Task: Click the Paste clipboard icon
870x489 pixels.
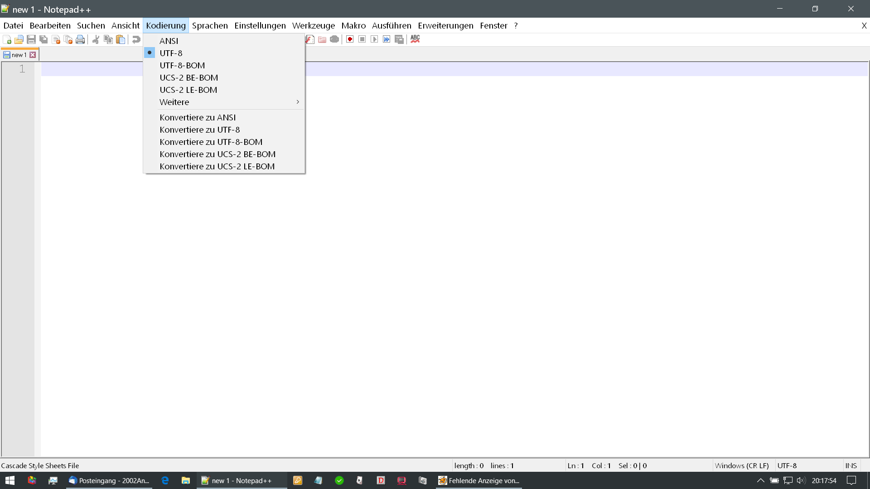Action: 121,39
